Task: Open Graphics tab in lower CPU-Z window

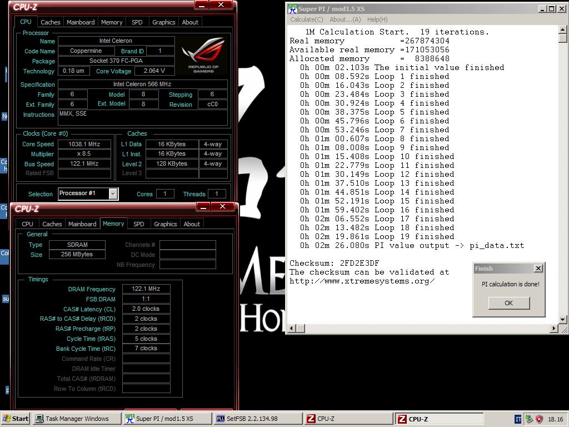Action: coord(165,224)
